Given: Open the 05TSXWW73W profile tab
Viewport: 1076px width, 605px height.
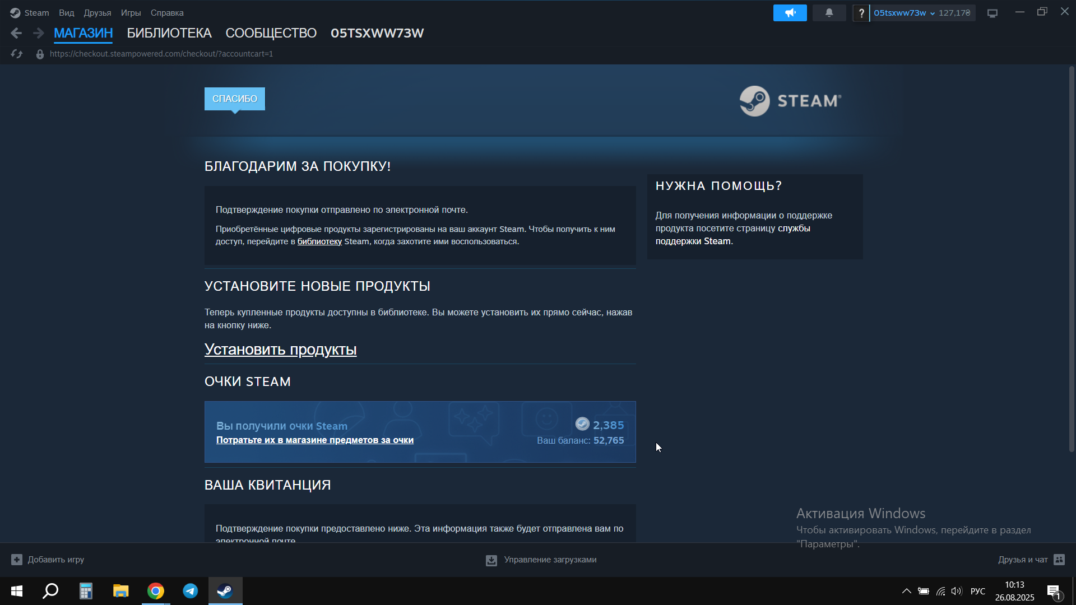Looking at the screenshot, I should (377, 33).
